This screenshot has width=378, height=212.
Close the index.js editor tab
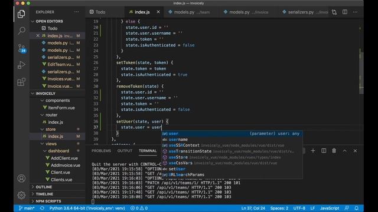[158, 12]
